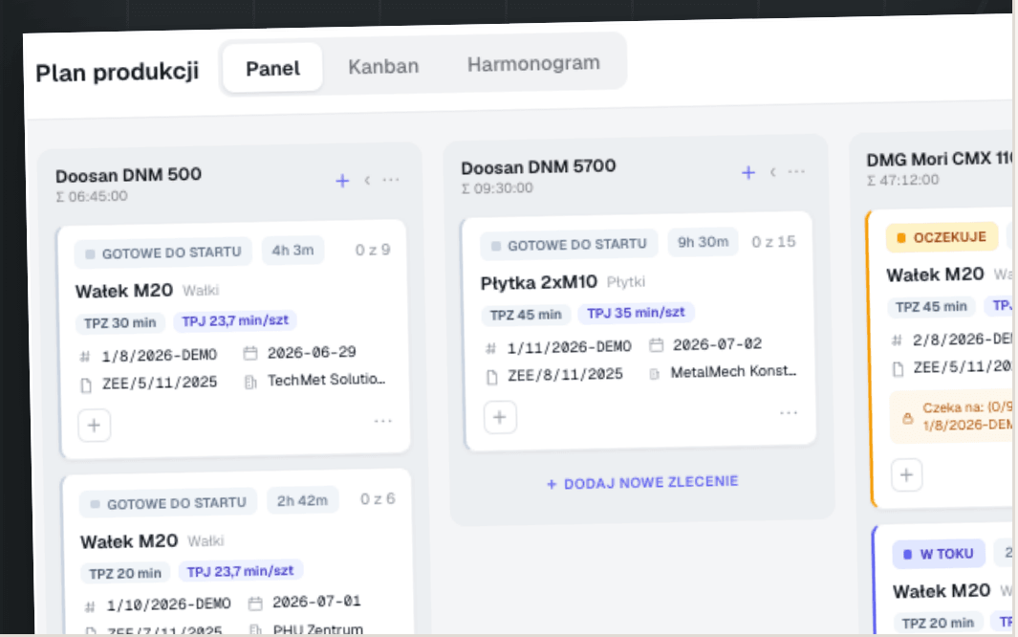This screenshot has height=637, width=1018.
Task: Click GOTOWE DO STARTU badge on Płytka card
Action: (x=569, y=245)
